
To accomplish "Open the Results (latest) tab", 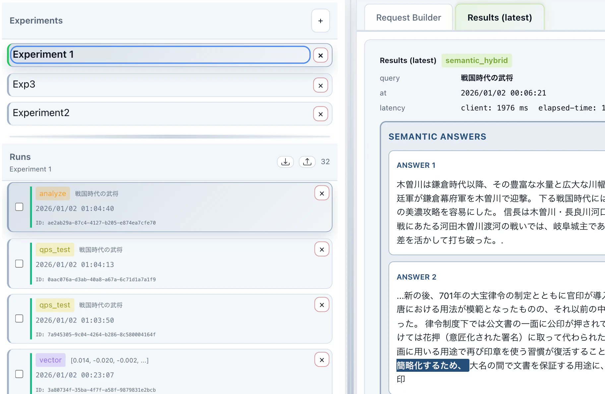I will coord(500,18).
